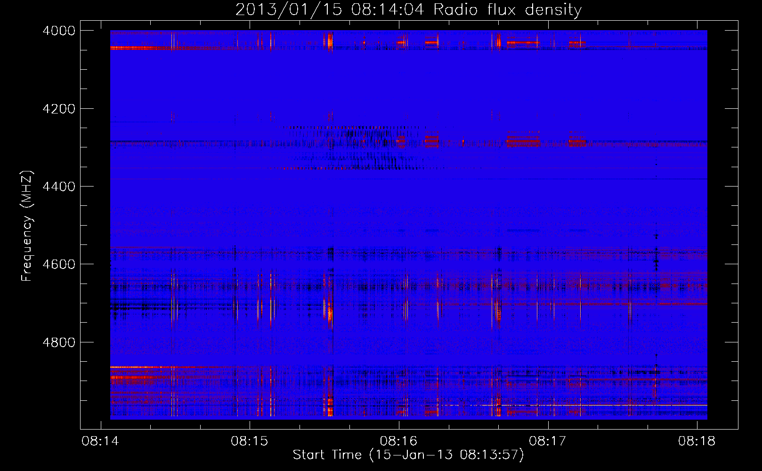The width and height of the screenshot is (762, 471).
Task: Click the 08:15 time tick label
Action: click(250, 441)
